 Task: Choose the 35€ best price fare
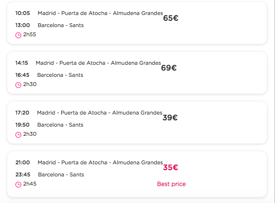pyautogui.click(x=170, y=167)
